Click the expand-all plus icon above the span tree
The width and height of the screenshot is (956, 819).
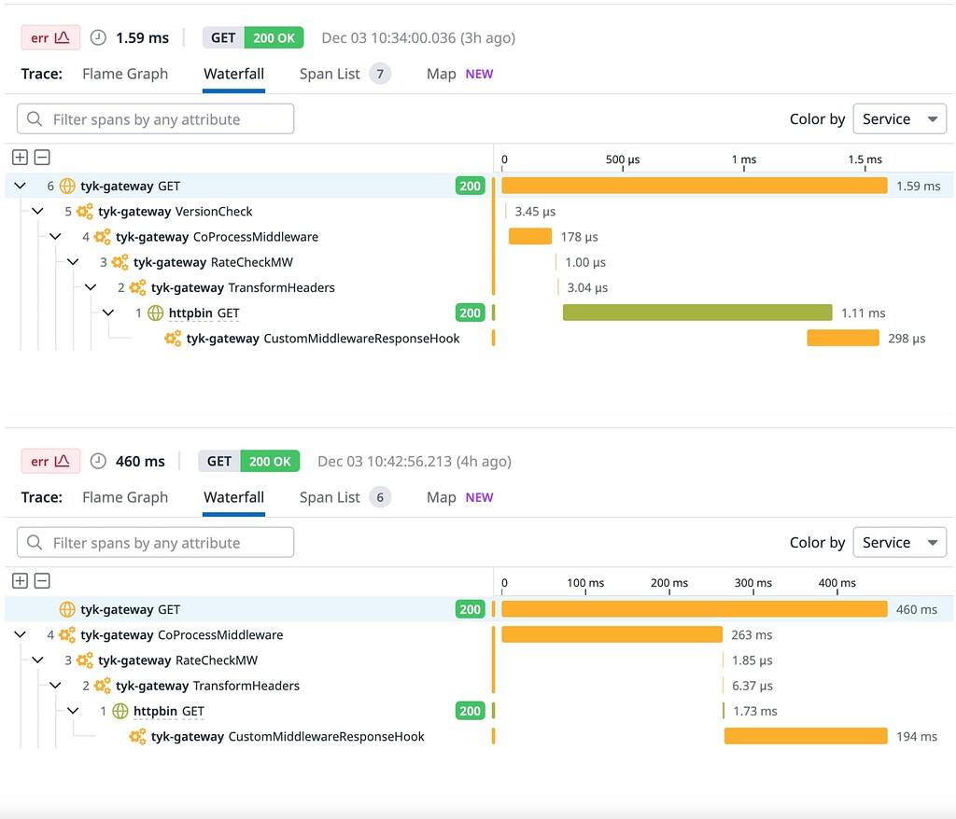[x=20, y=157]
